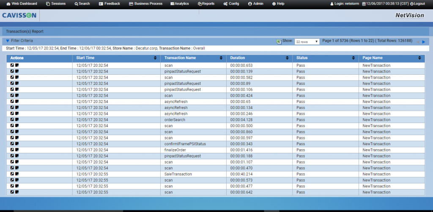Viewport: 433px width, 212px height.
Task: Sort by Page Name column arrows
Action: click(419, 58)
